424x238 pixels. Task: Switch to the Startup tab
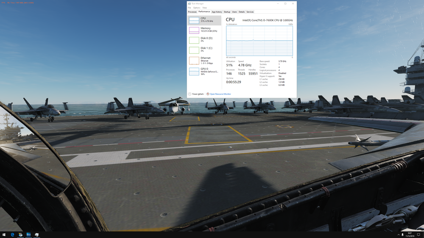227,12
